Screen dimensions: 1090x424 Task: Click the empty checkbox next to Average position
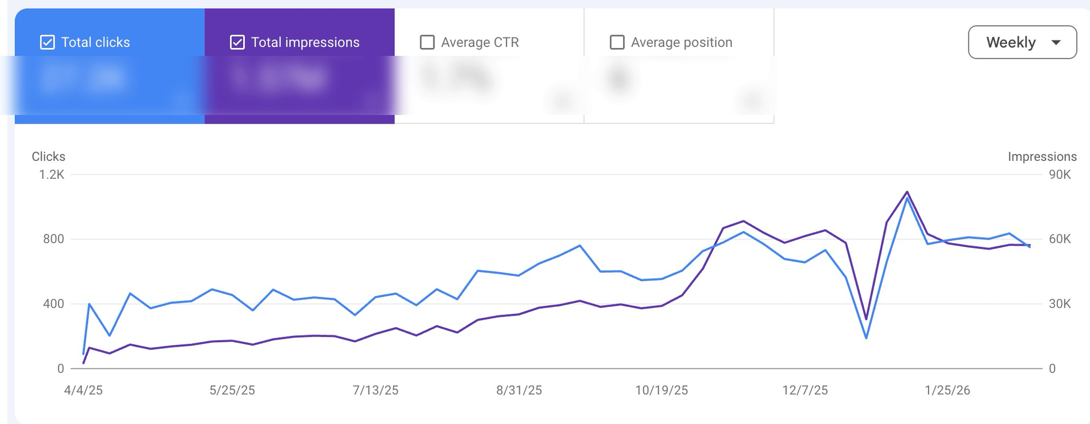pos(618,41)
